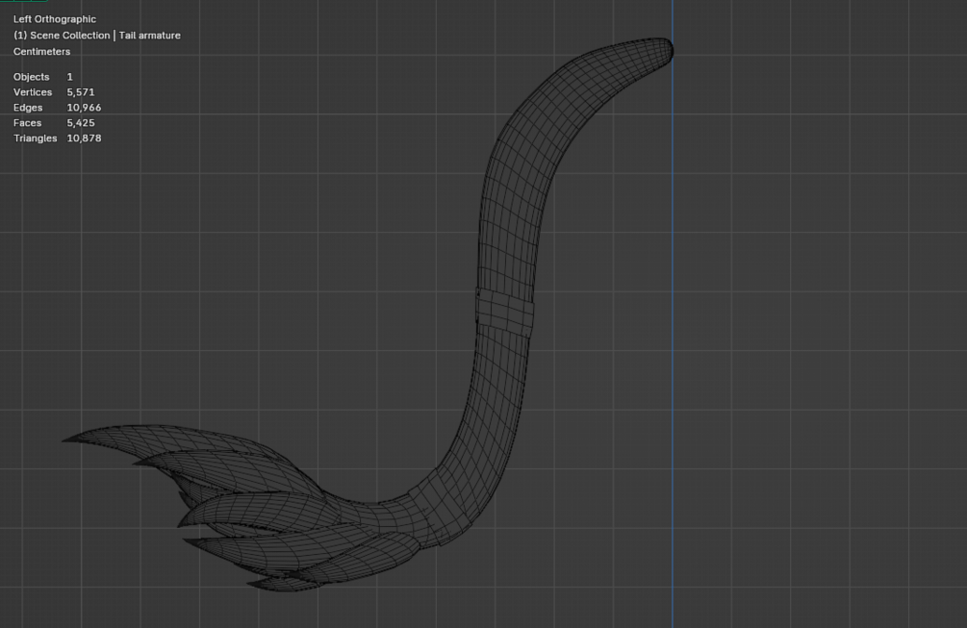Select the Triangles 10,878 statistics row

click(58, 138)
